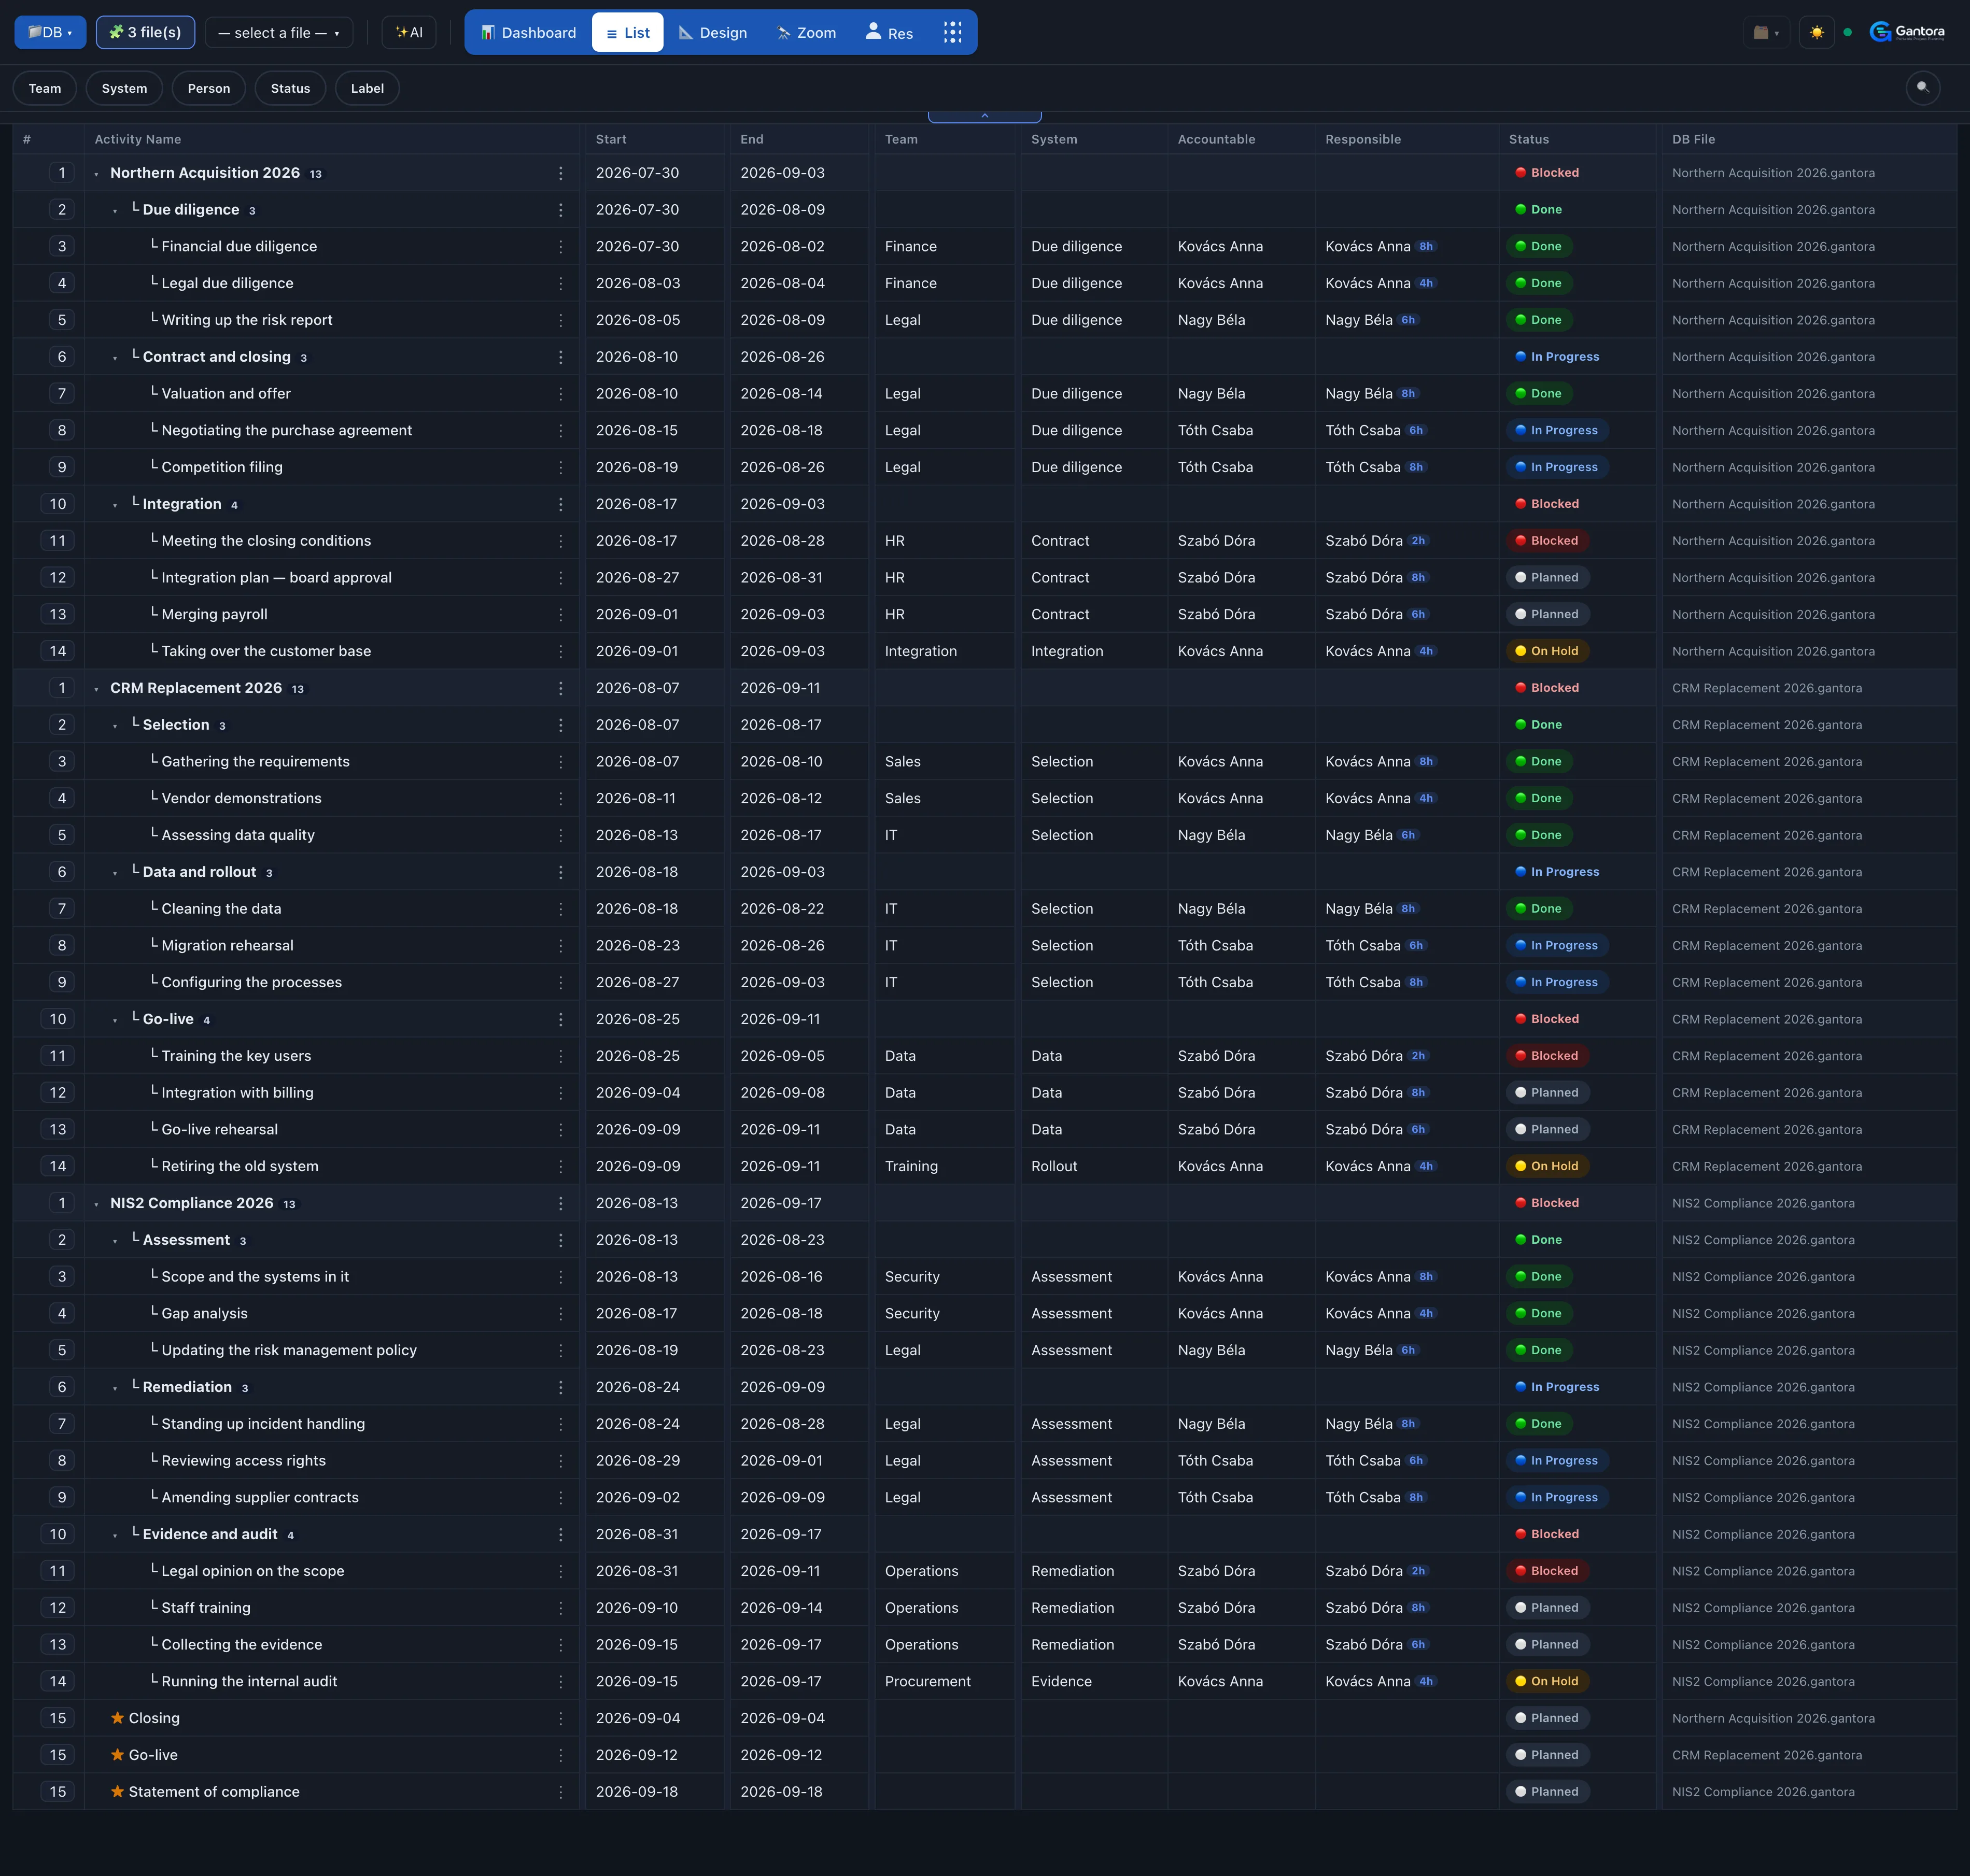Toggle the Status filter chip
This screenshot has width=1970, height=1876.
pyautogui.click(x=290, y=88)
